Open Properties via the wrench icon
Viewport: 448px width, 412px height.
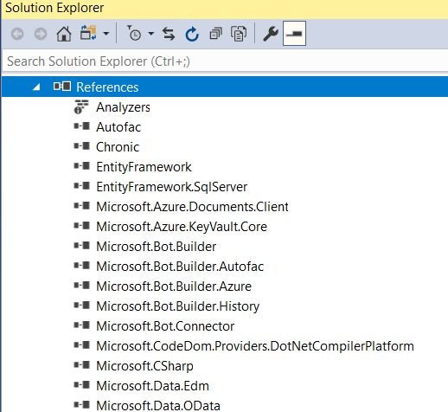tap(271, 34)
